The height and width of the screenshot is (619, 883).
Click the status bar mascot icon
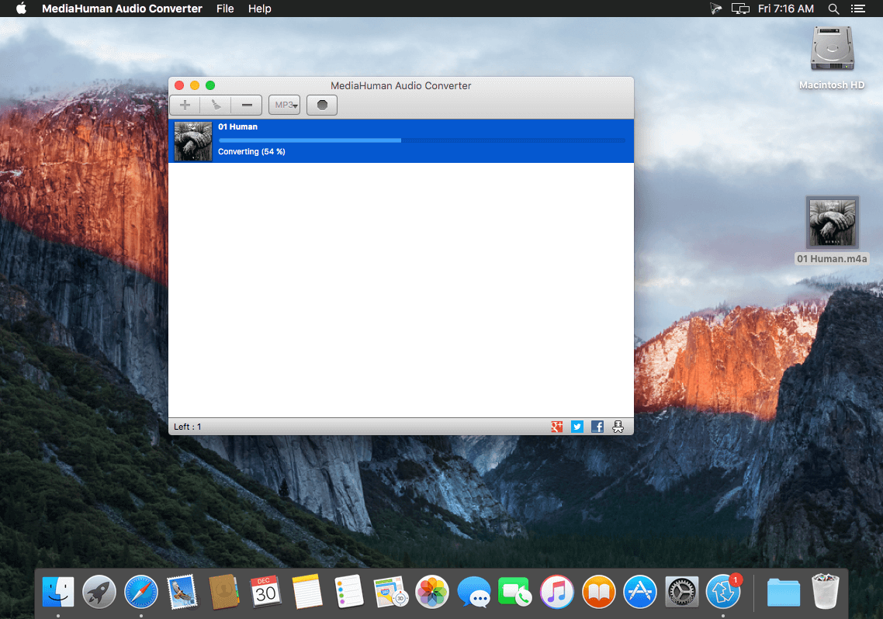[x=618, y=427]
